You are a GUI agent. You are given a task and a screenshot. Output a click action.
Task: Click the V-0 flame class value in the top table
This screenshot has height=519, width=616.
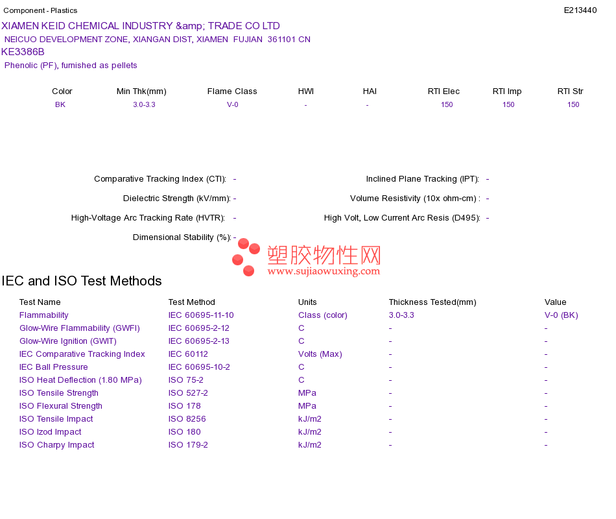[x=233, y=104]
